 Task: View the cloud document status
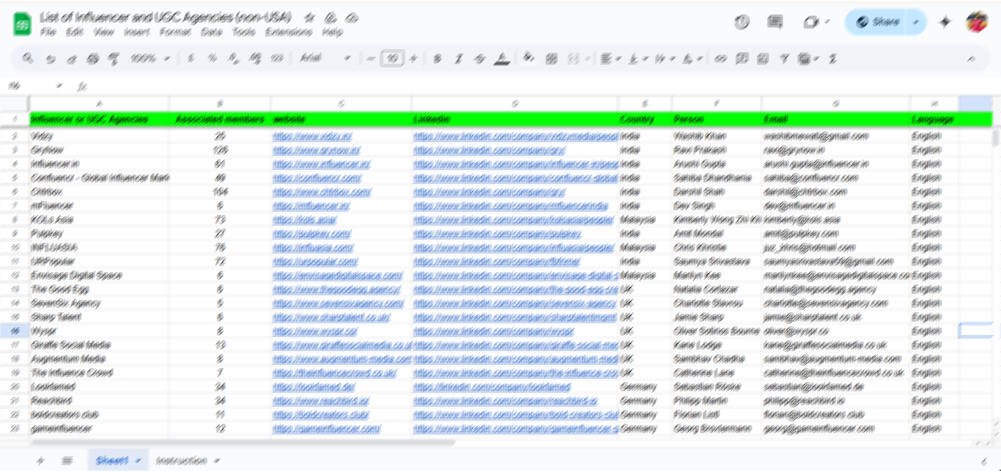(352, 17)
